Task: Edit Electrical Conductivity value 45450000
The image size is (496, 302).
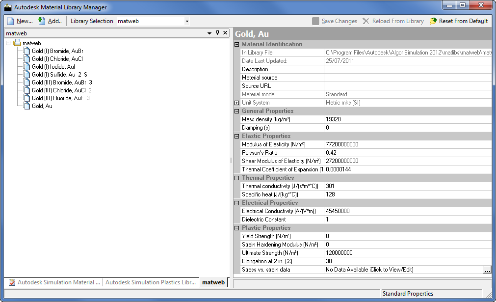Action: (x=408, y=211)
